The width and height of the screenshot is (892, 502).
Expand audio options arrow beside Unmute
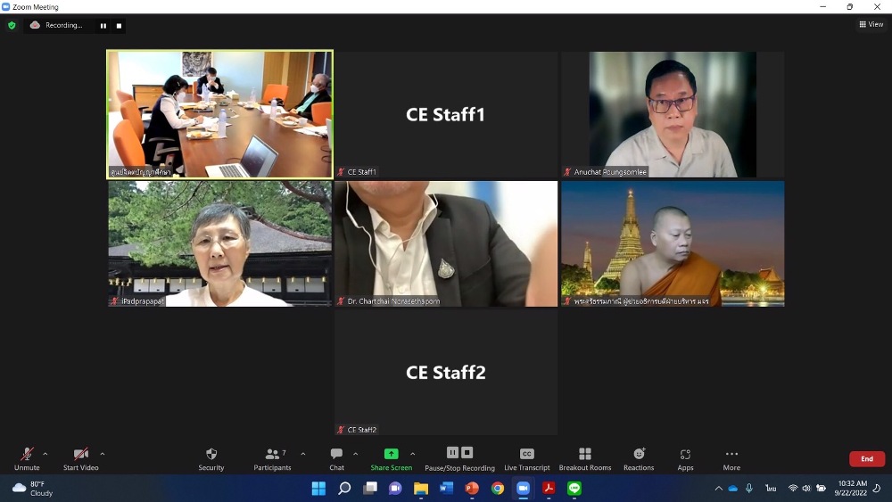(x=45, y=454)
